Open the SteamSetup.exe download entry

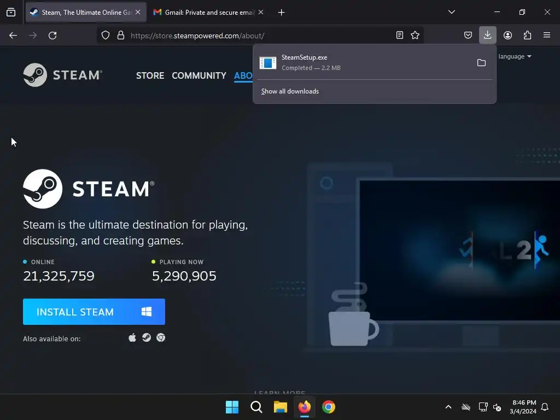364,62
